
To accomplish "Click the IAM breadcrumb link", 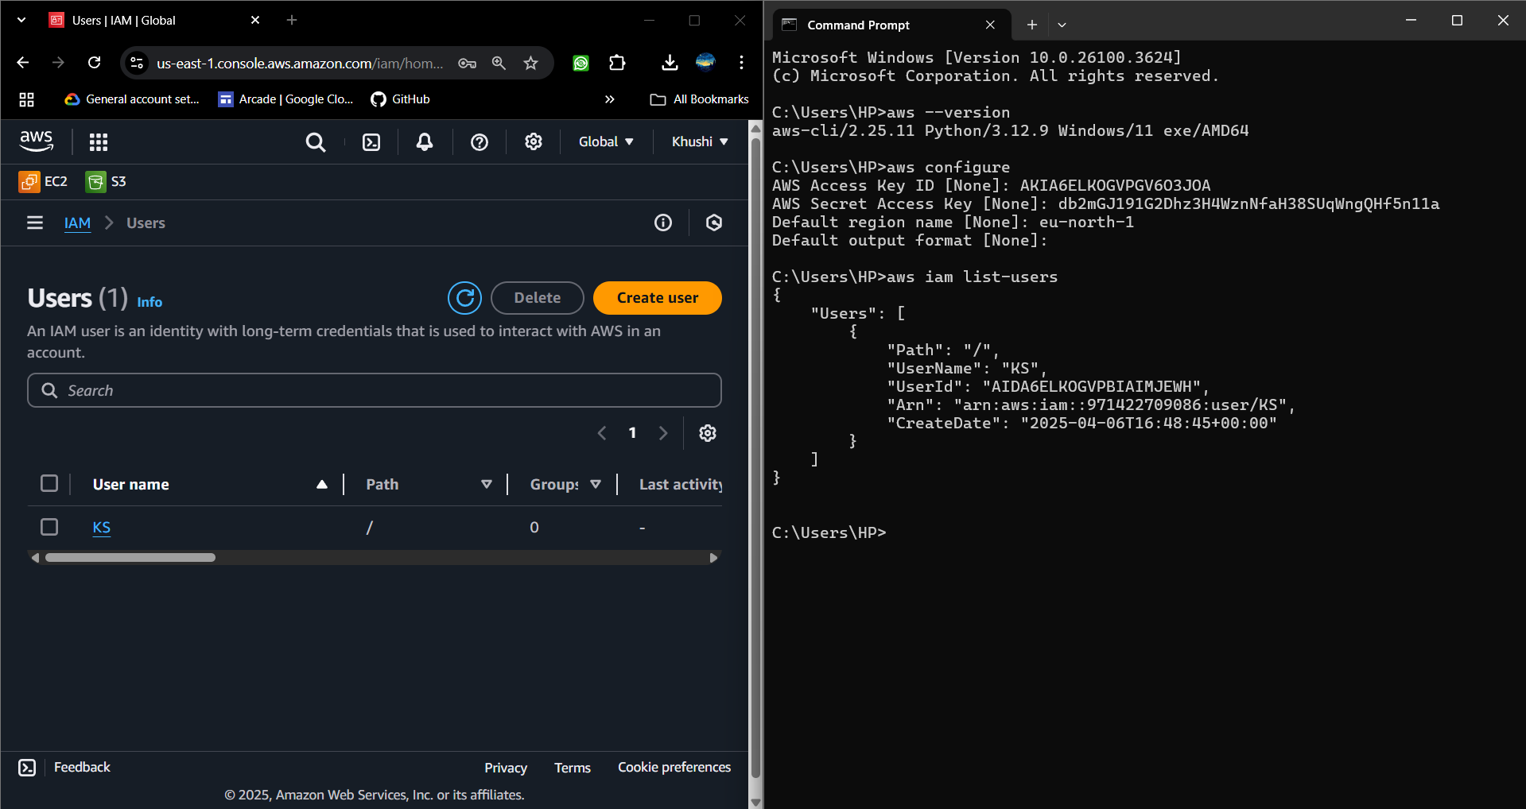I will tap(77, 223).
